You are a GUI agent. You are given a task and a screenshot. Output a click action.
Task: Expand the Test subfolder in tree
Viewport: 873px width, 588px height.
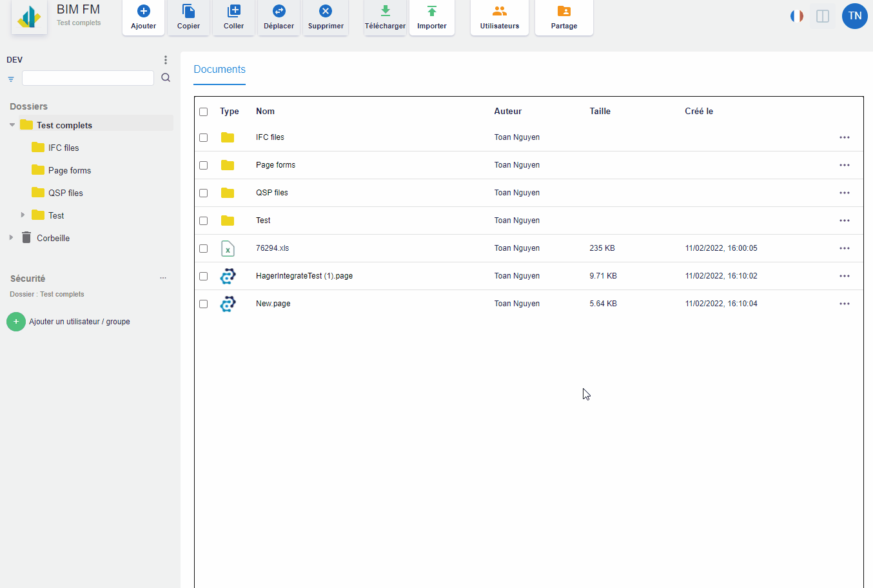23,215
